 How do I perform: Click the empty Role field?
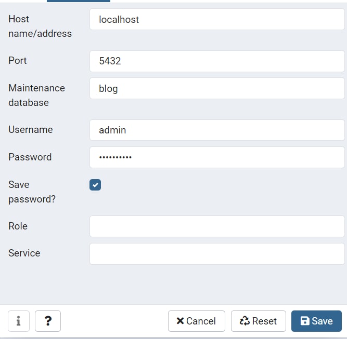pyautogui.click(x=217, y=226)
